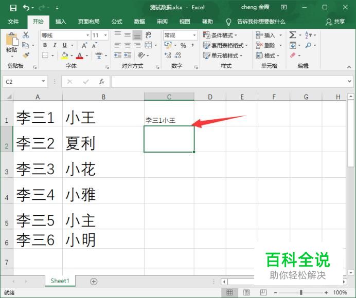356x298 pixels.
Task: Click 告诉我你想要做什么 search box
Action: pos(261,22)
